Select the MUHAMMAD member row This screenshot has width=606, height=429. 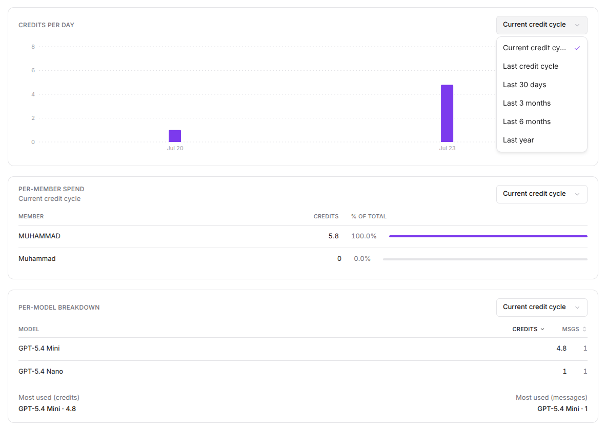pos(302,236)
